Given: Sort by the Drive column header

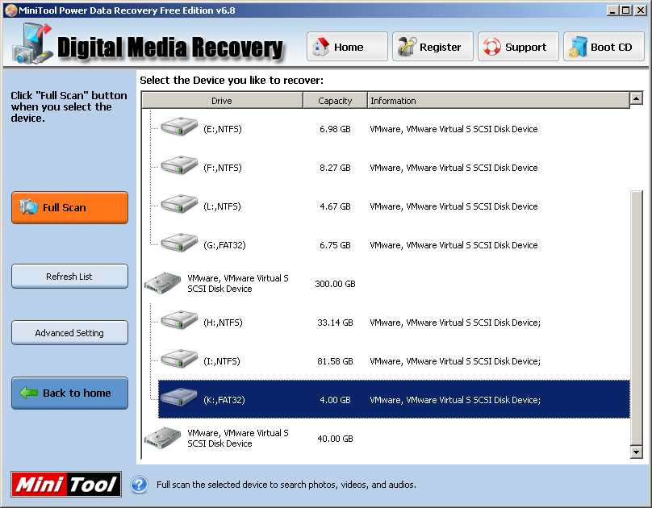Looking at the screenshot, I should coord(222,101).
